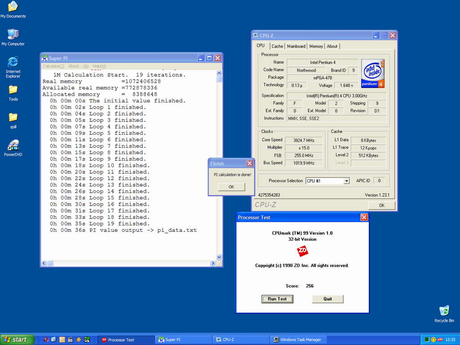This screenshot has width=460, height=345.
Task: Close the Processor Test window
Action: [x=364, y=217]
